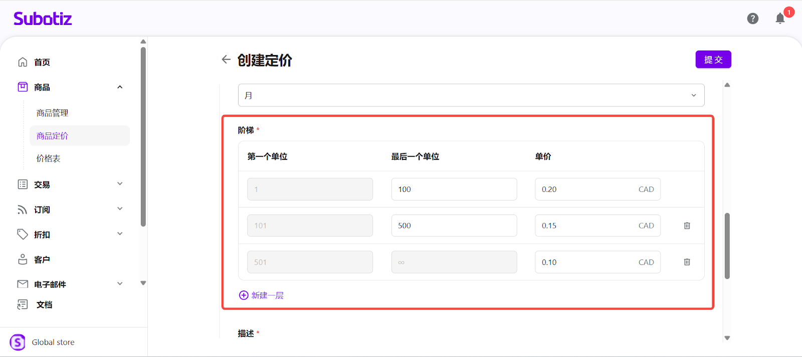Open 客户 in the sidebar
The height and width of the screenshot is (357, 802).
click(x=42, y=259)
